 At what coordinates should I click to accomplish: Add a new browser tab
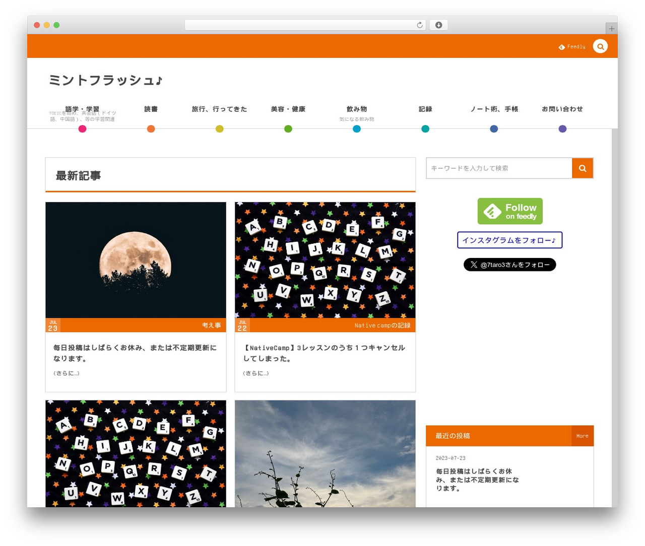coord(611,29)
